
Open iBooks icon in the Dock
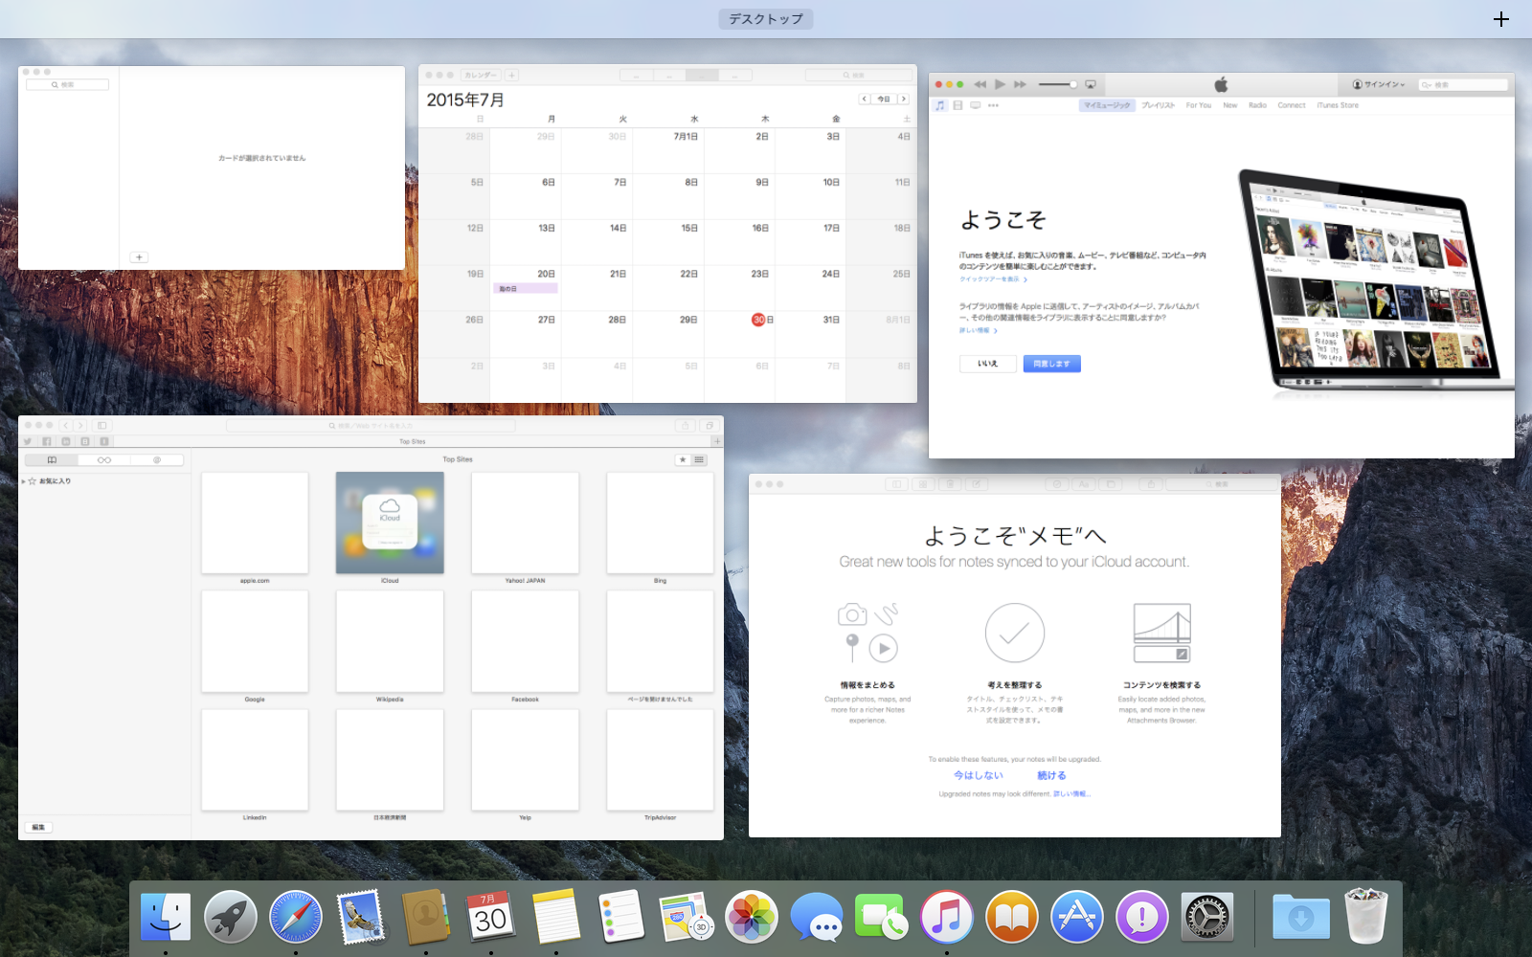tap(1012, 917)
